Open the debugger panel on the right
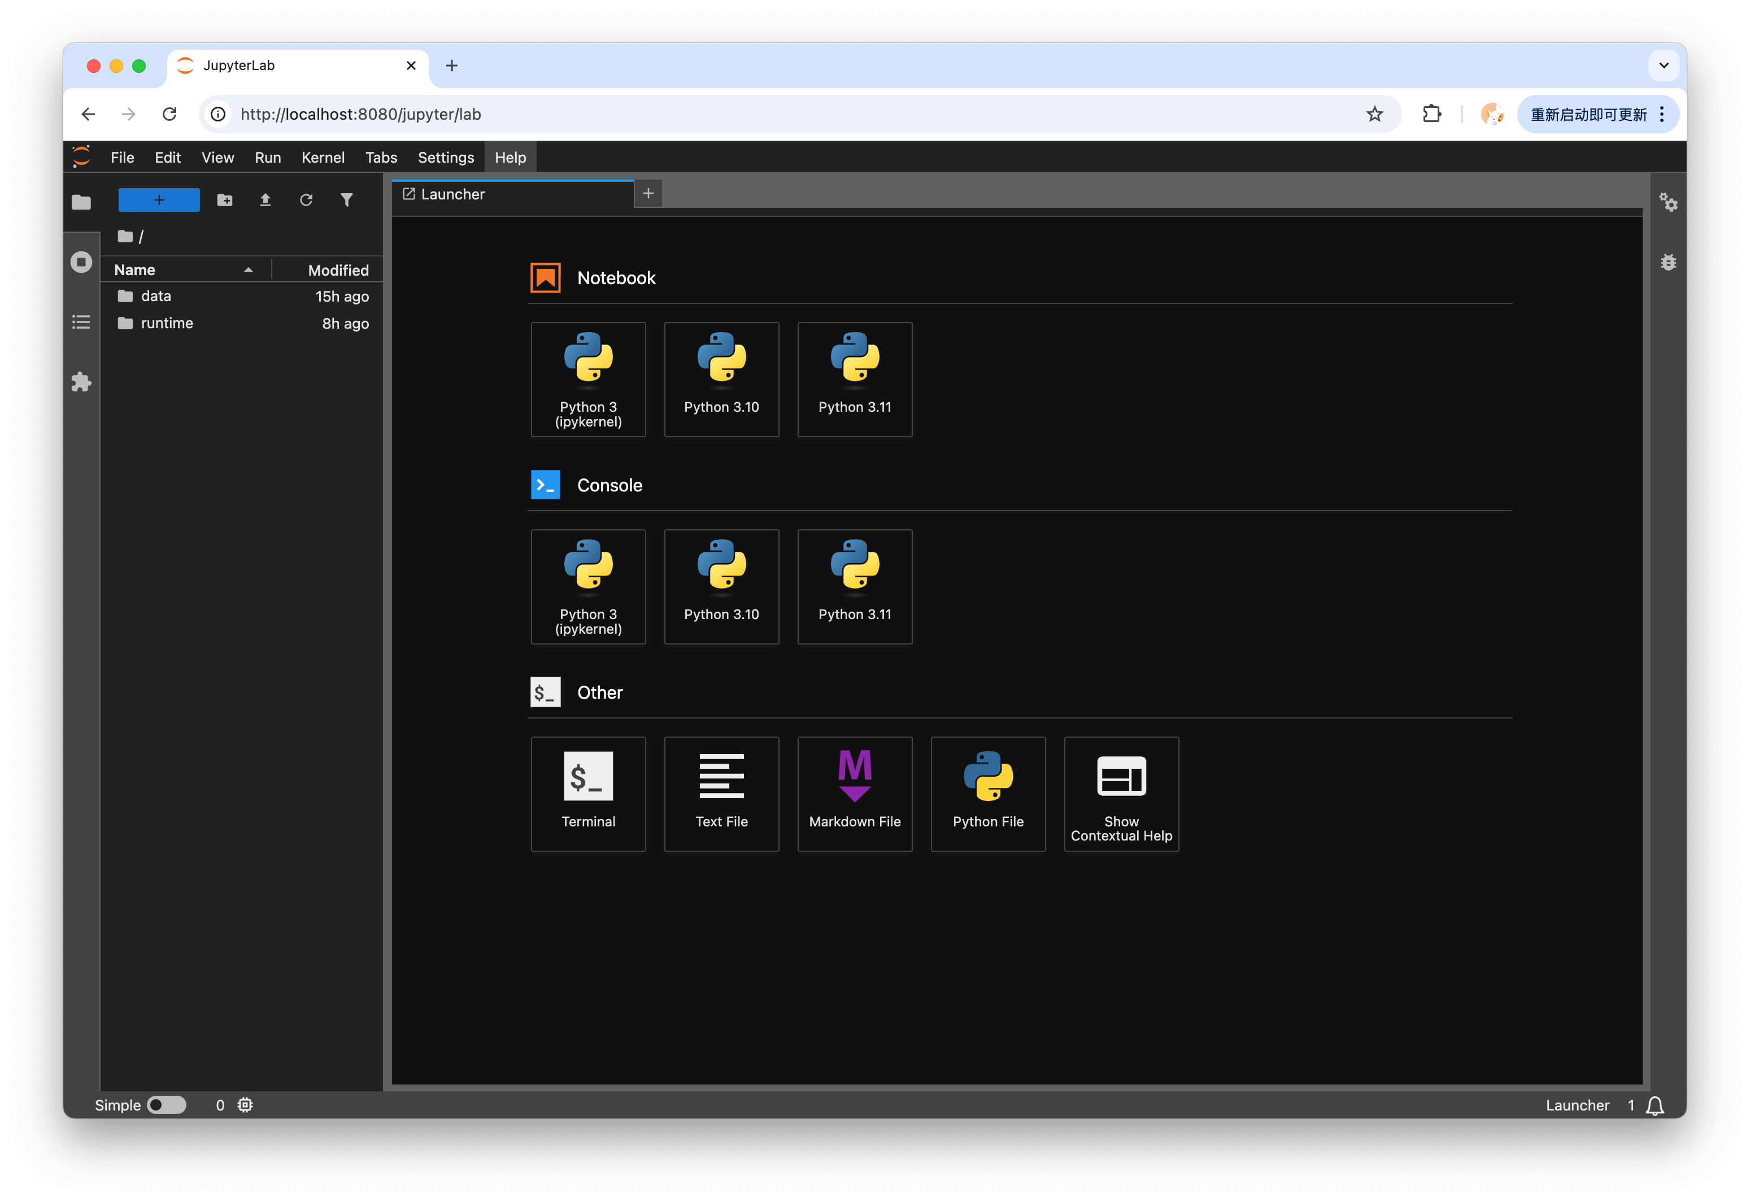1750x1202 pixels. [x=1669, y=262]
